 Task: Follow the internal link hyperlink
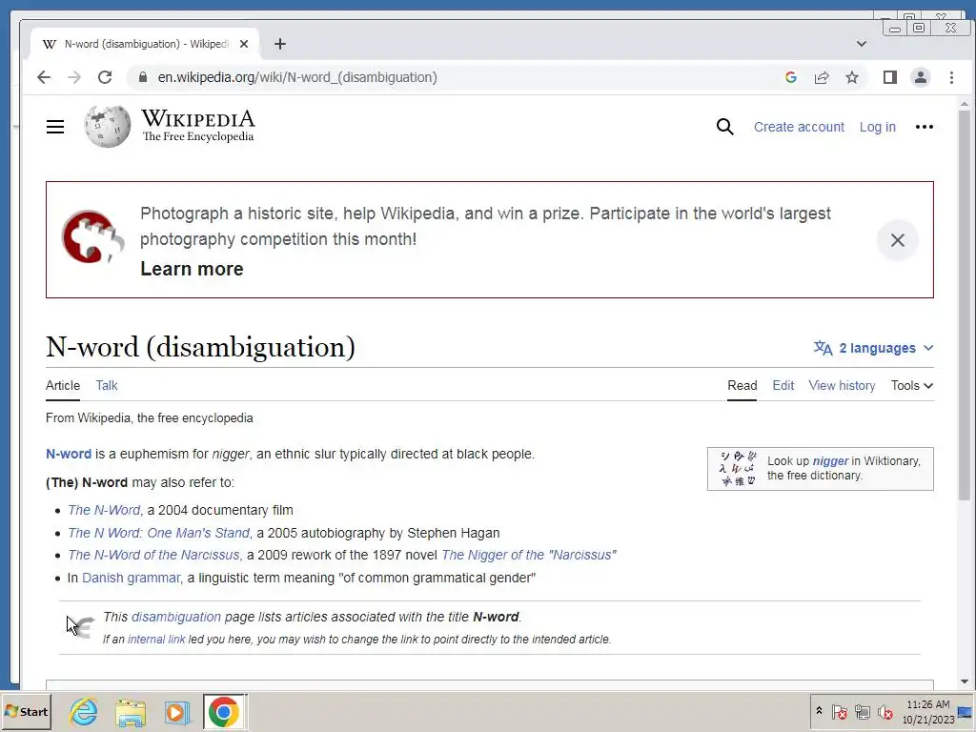coord(156,640)
